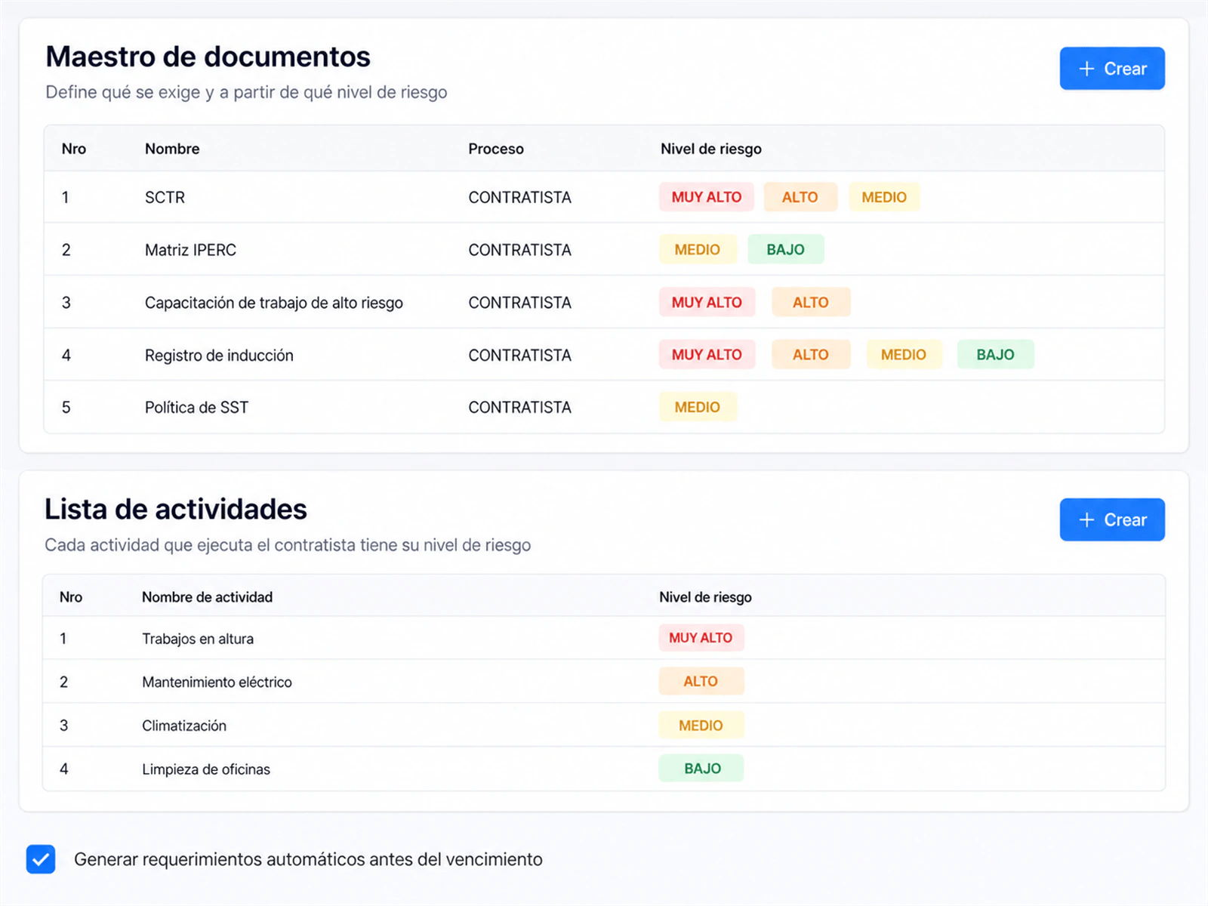Click Climatización activity
The height and width of the screenshot is (906, 1208).
(x=184, y=726)
